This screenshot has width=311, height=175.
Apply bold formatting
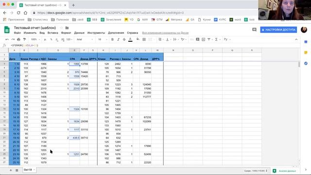112,39
